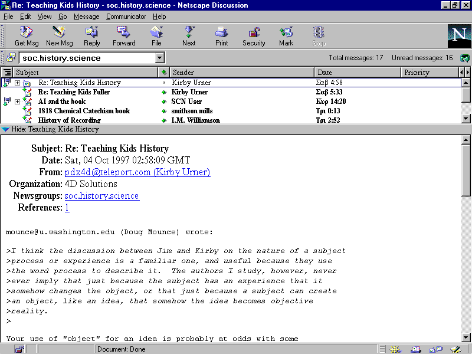Viewport: 472px width, 354px height.
Task: Open the File message toolbar button
Action: (156, 36)
